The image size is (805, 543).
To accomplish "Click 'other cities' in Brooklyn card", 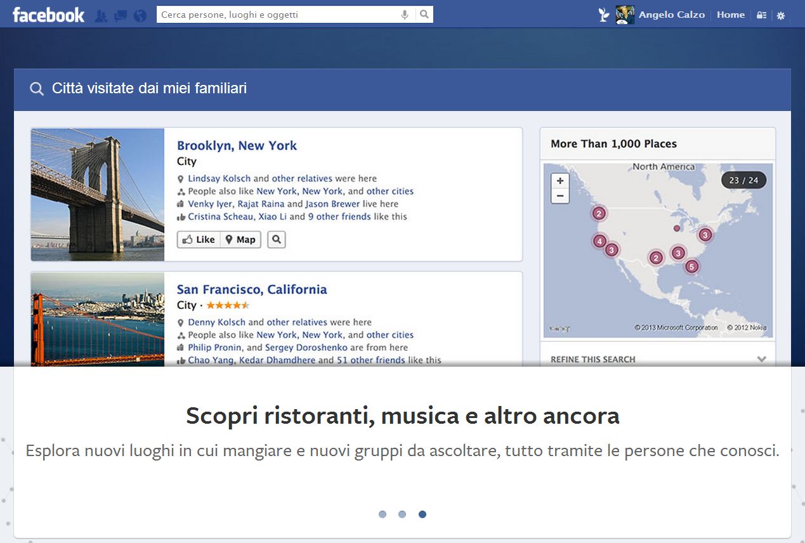I will [x=390, y=191].
